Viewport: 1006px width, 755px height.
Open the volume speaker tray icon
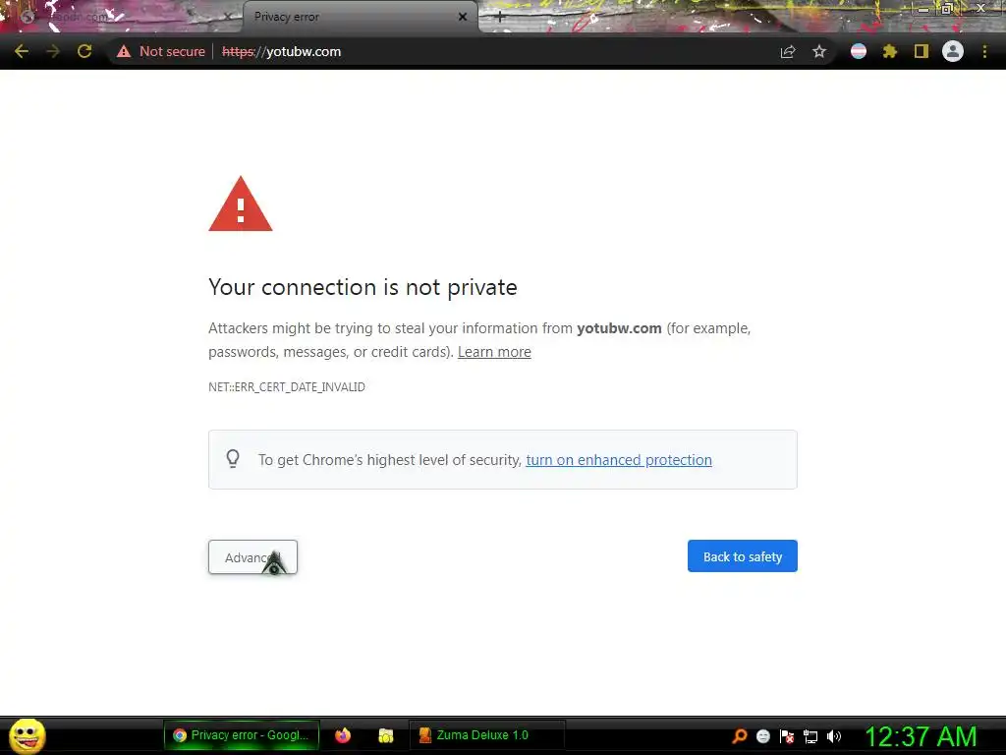click(834, 736)
